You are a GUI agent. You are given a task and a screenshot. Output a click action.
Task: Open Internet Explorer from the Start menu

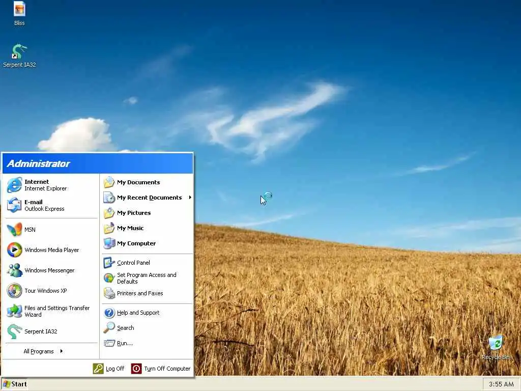pyautogui.click(x=51, y=185)
